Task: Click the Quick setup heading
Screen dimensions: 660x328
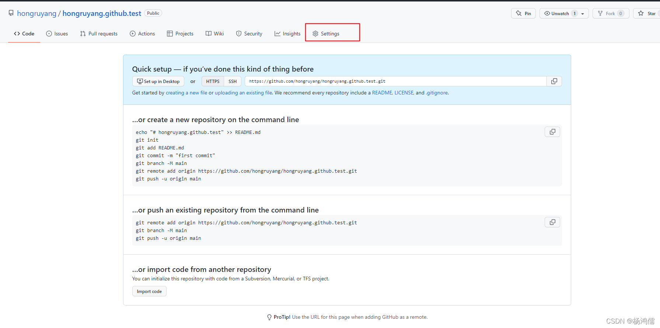Action: point(223,69)
